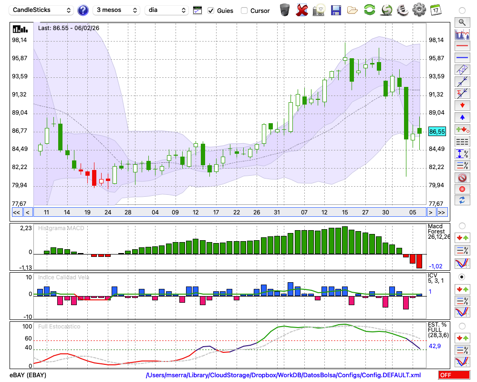This screenshot has width=477, height=382.
Task: Select the radio button beside EST. % FULL panel
Action: 462,326
